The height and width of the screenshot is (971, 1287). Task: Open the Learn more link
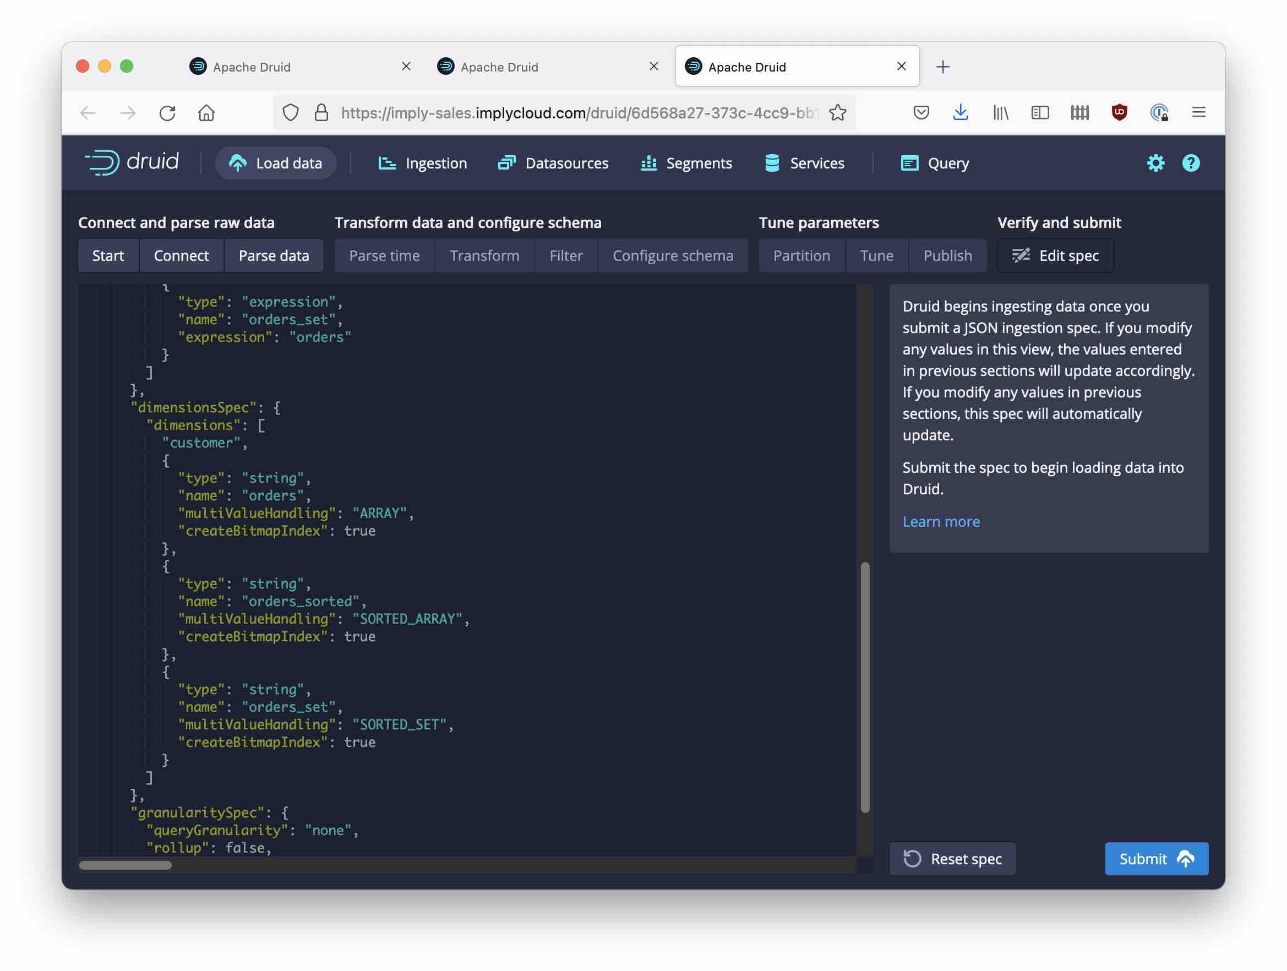point(941,522)
